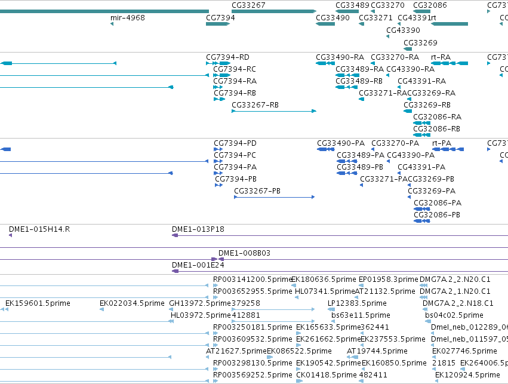Viewport: 508px width, 384px height.
Task: Click EST label HL03972.5prime
Action: point(201,316)
